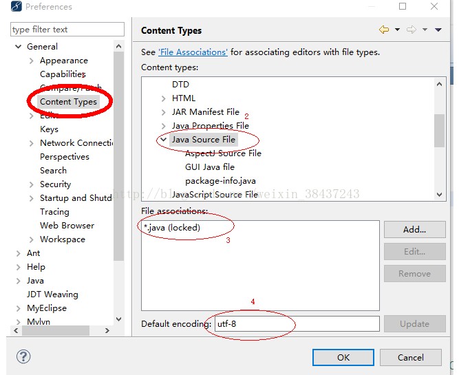Expand the Startup and Shutdown node
This screenshot has height=375, width=459.
point(32,198)
